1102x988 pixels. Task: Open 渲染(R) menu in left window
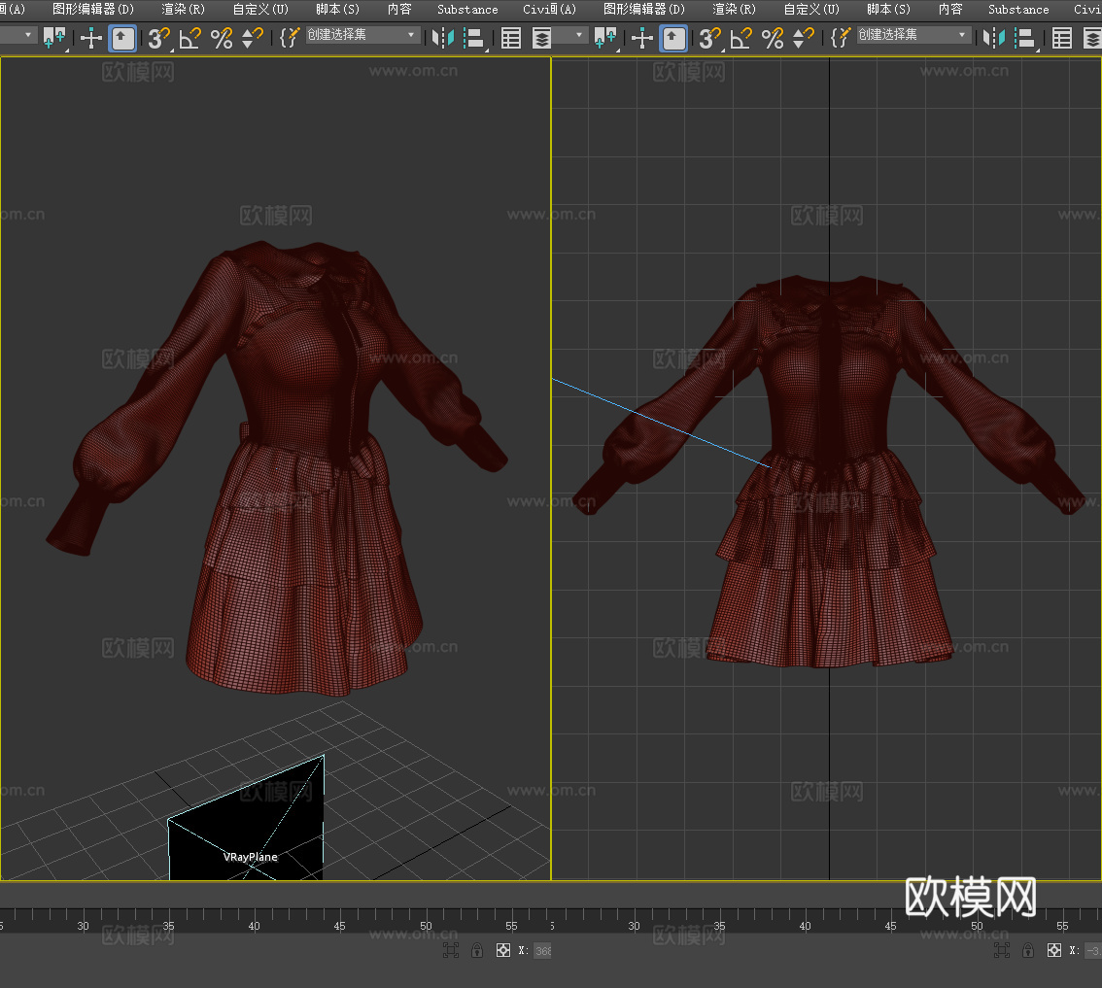click(x=183, y=9)
